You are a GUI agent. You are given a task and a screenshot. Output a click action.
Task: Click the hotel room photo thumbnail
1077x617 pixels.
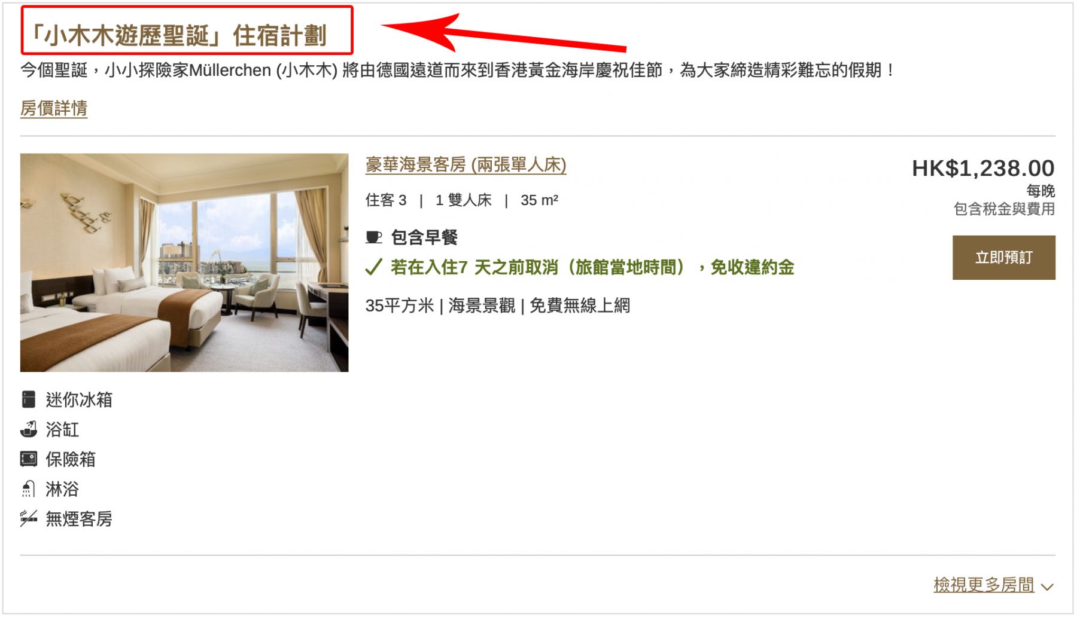(184, 262)
